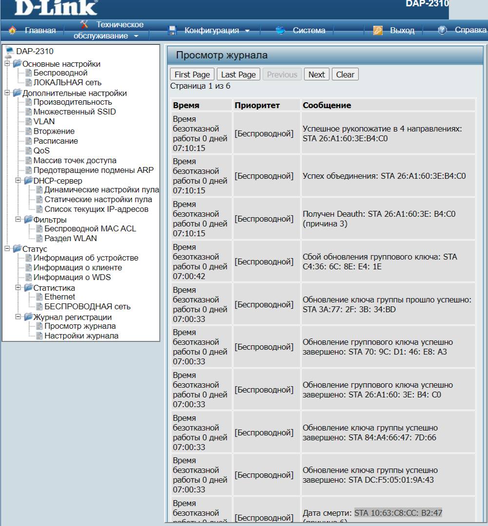Click the page icon beside Раздел WLAN

pos(39,239)
